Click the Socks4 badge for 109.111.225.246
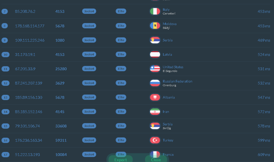The height and width of the screenshot is (162, 274). click(89, 40)
